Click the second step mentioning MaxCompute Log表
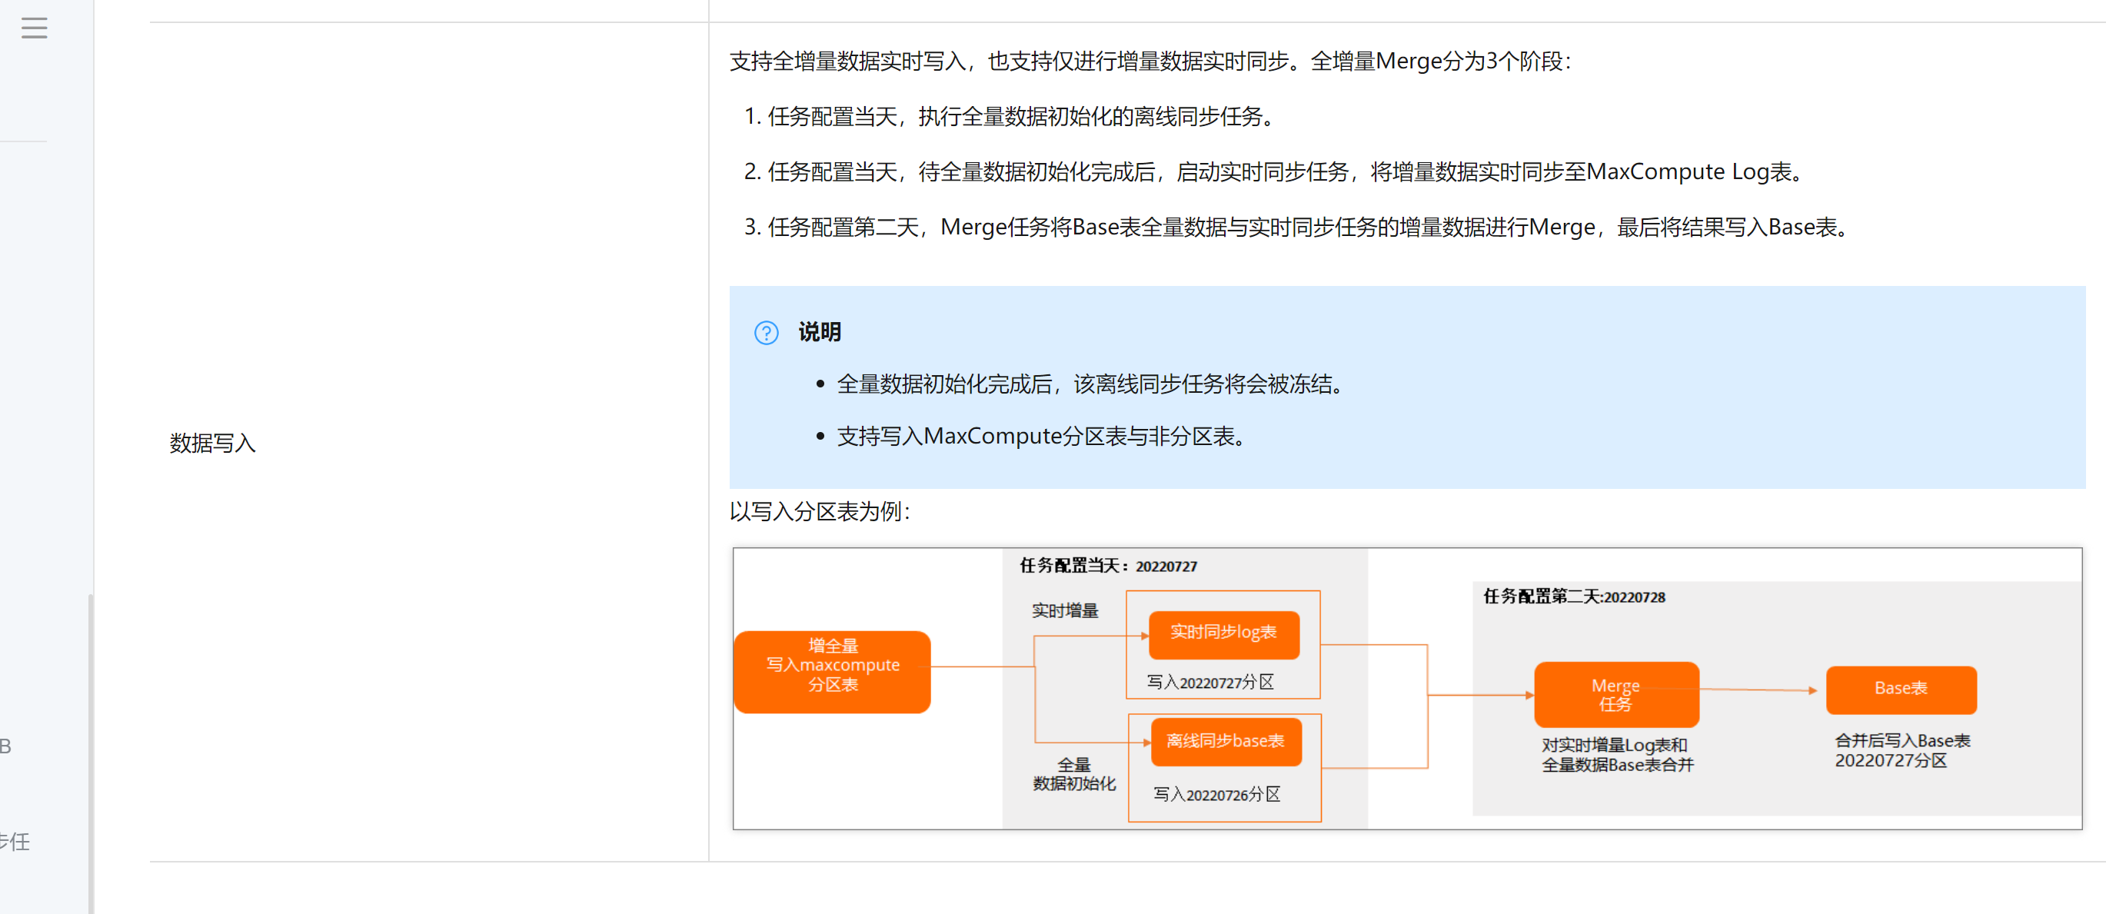Viewport: 2126px width, 914px height. [x=1275, y=171]
